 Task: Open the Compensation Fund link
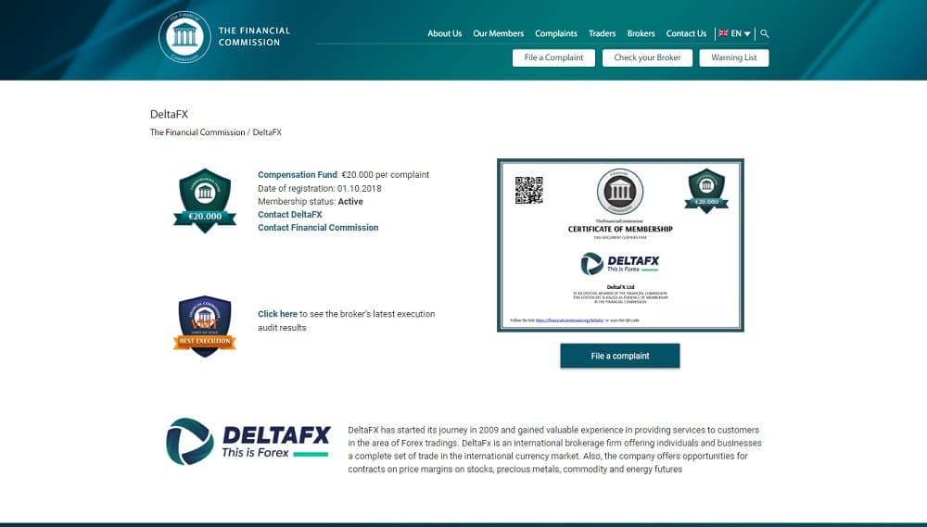[298, 175]
